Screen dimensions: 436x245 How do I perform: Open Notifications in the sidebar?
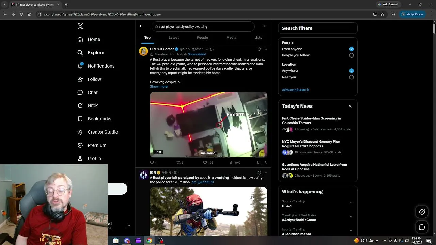pos(96,66)
